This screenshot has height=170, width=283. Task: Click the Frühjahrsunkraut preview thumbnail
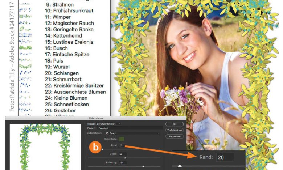[25, 10]
